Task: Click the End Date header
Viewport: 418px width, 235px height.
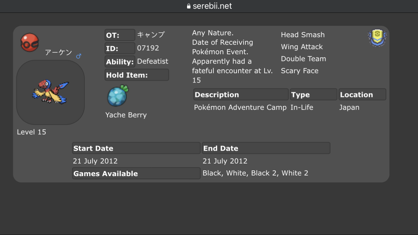Action: (266, 148)
